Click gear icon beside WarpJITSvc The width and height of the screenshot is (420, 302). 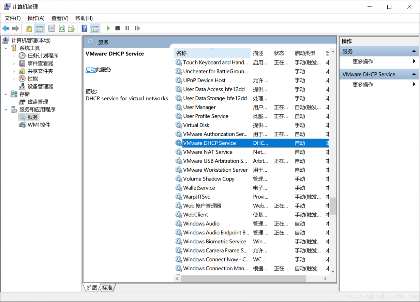(179, 197)
